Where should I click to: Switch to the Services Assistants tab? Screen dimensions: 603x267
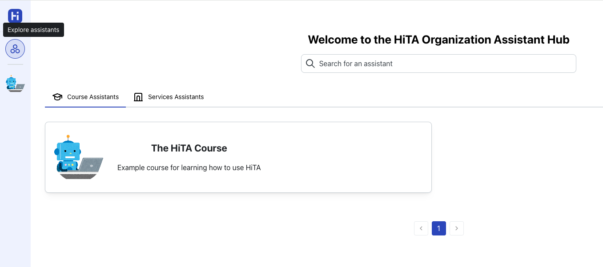(176, 97)
